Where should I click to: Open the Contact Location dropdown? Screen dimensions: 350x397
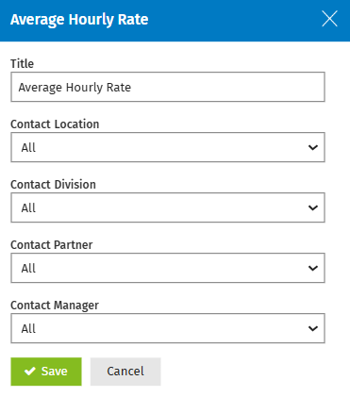pyautogui.click(x=168, y=147)
